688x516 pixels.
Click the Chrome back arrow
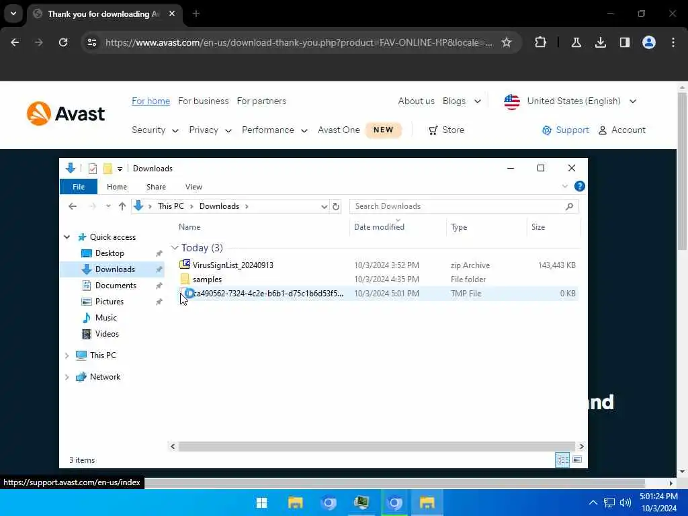[15, 42]
